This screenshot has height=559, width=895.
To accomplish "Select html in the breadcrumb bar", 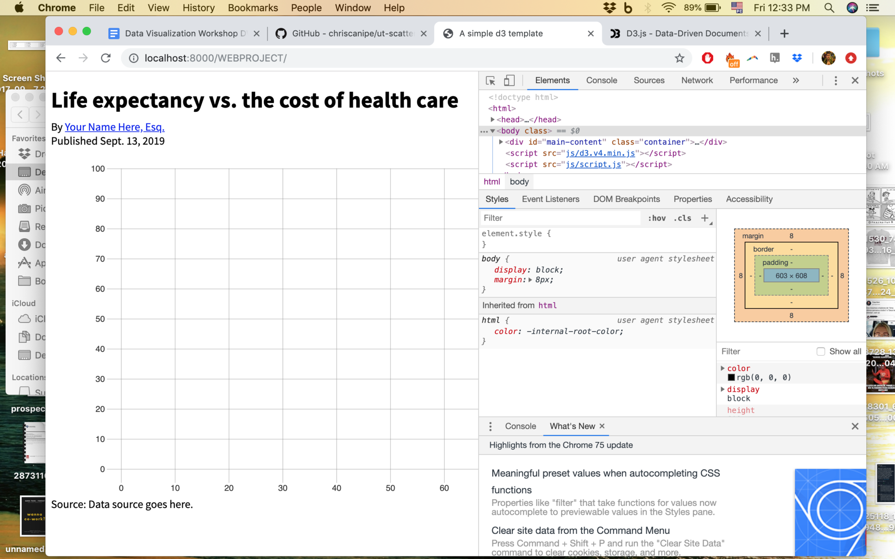I will tap(492, 182).
